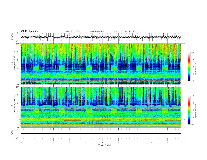Screen dimensions: 207x160
Task: Click the ch.1 color scale bar
Action: [189, 67]
